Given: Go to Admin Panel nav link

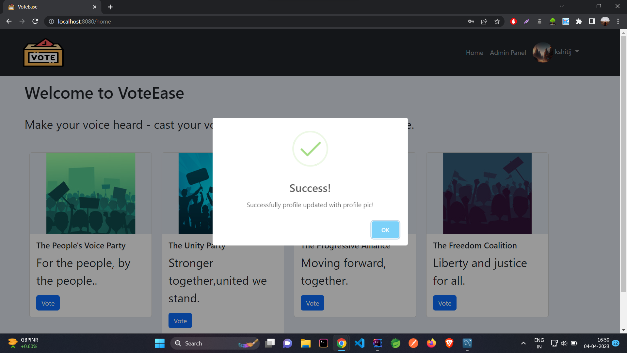Looking at the screenshot, I should [508, 53].
